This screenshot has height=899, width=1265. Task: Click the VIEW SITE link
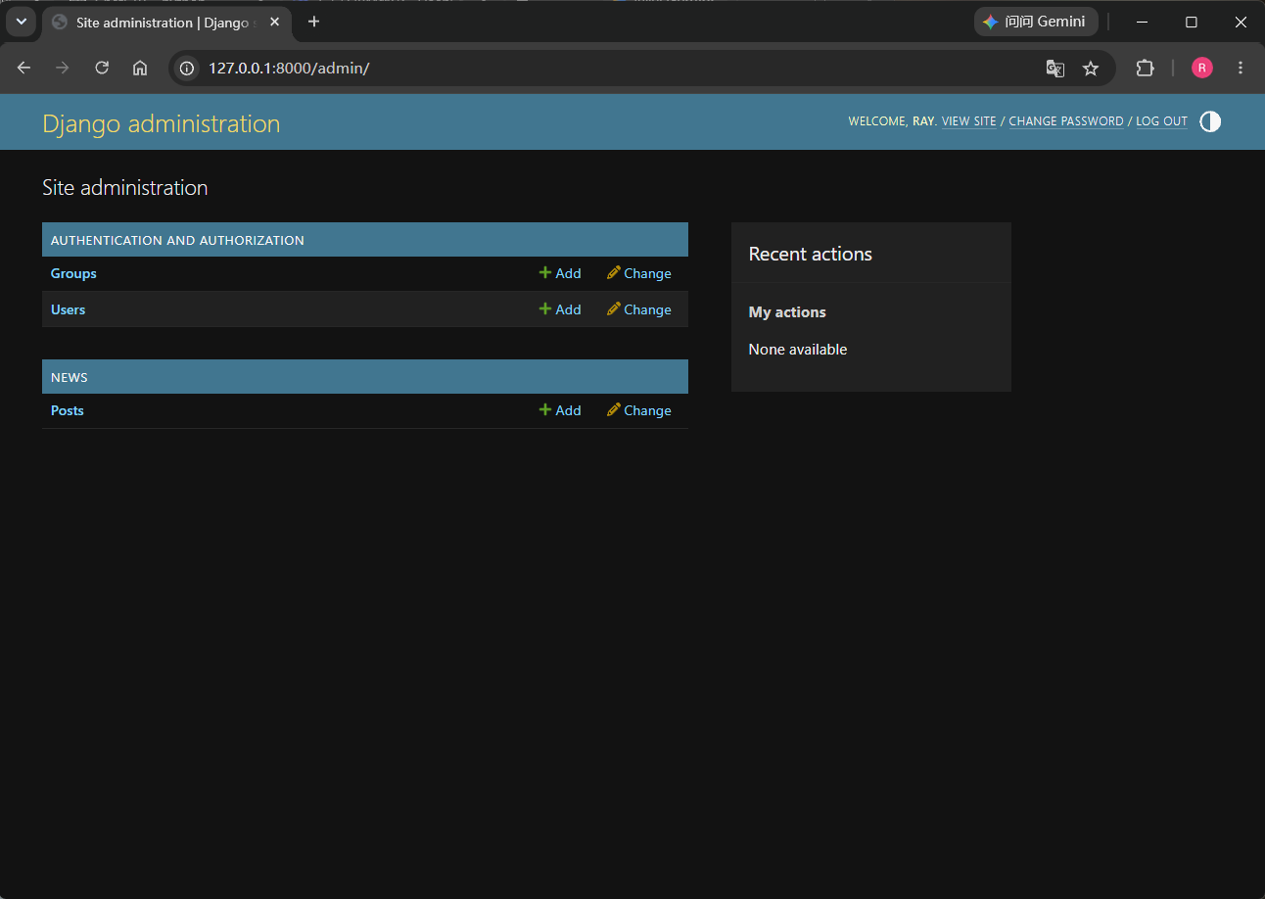pos(968,121)
